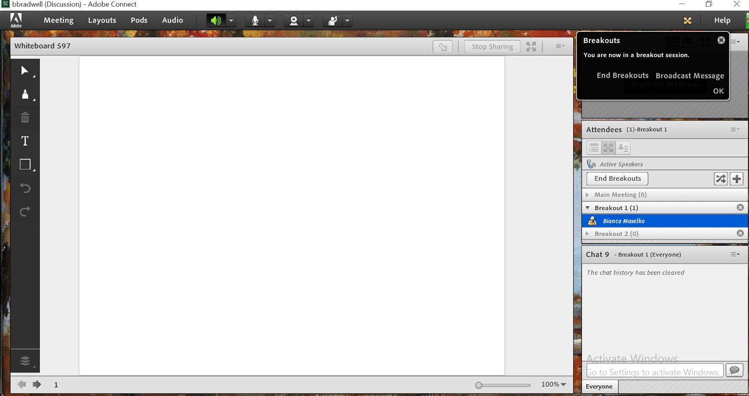Click the Adobe logo icon

tap(16, 20)
